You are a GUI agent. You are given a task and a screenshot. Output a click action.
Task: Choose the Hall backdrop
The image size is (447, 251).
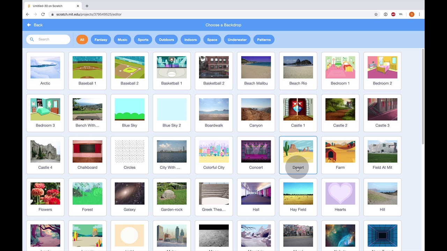256,197
